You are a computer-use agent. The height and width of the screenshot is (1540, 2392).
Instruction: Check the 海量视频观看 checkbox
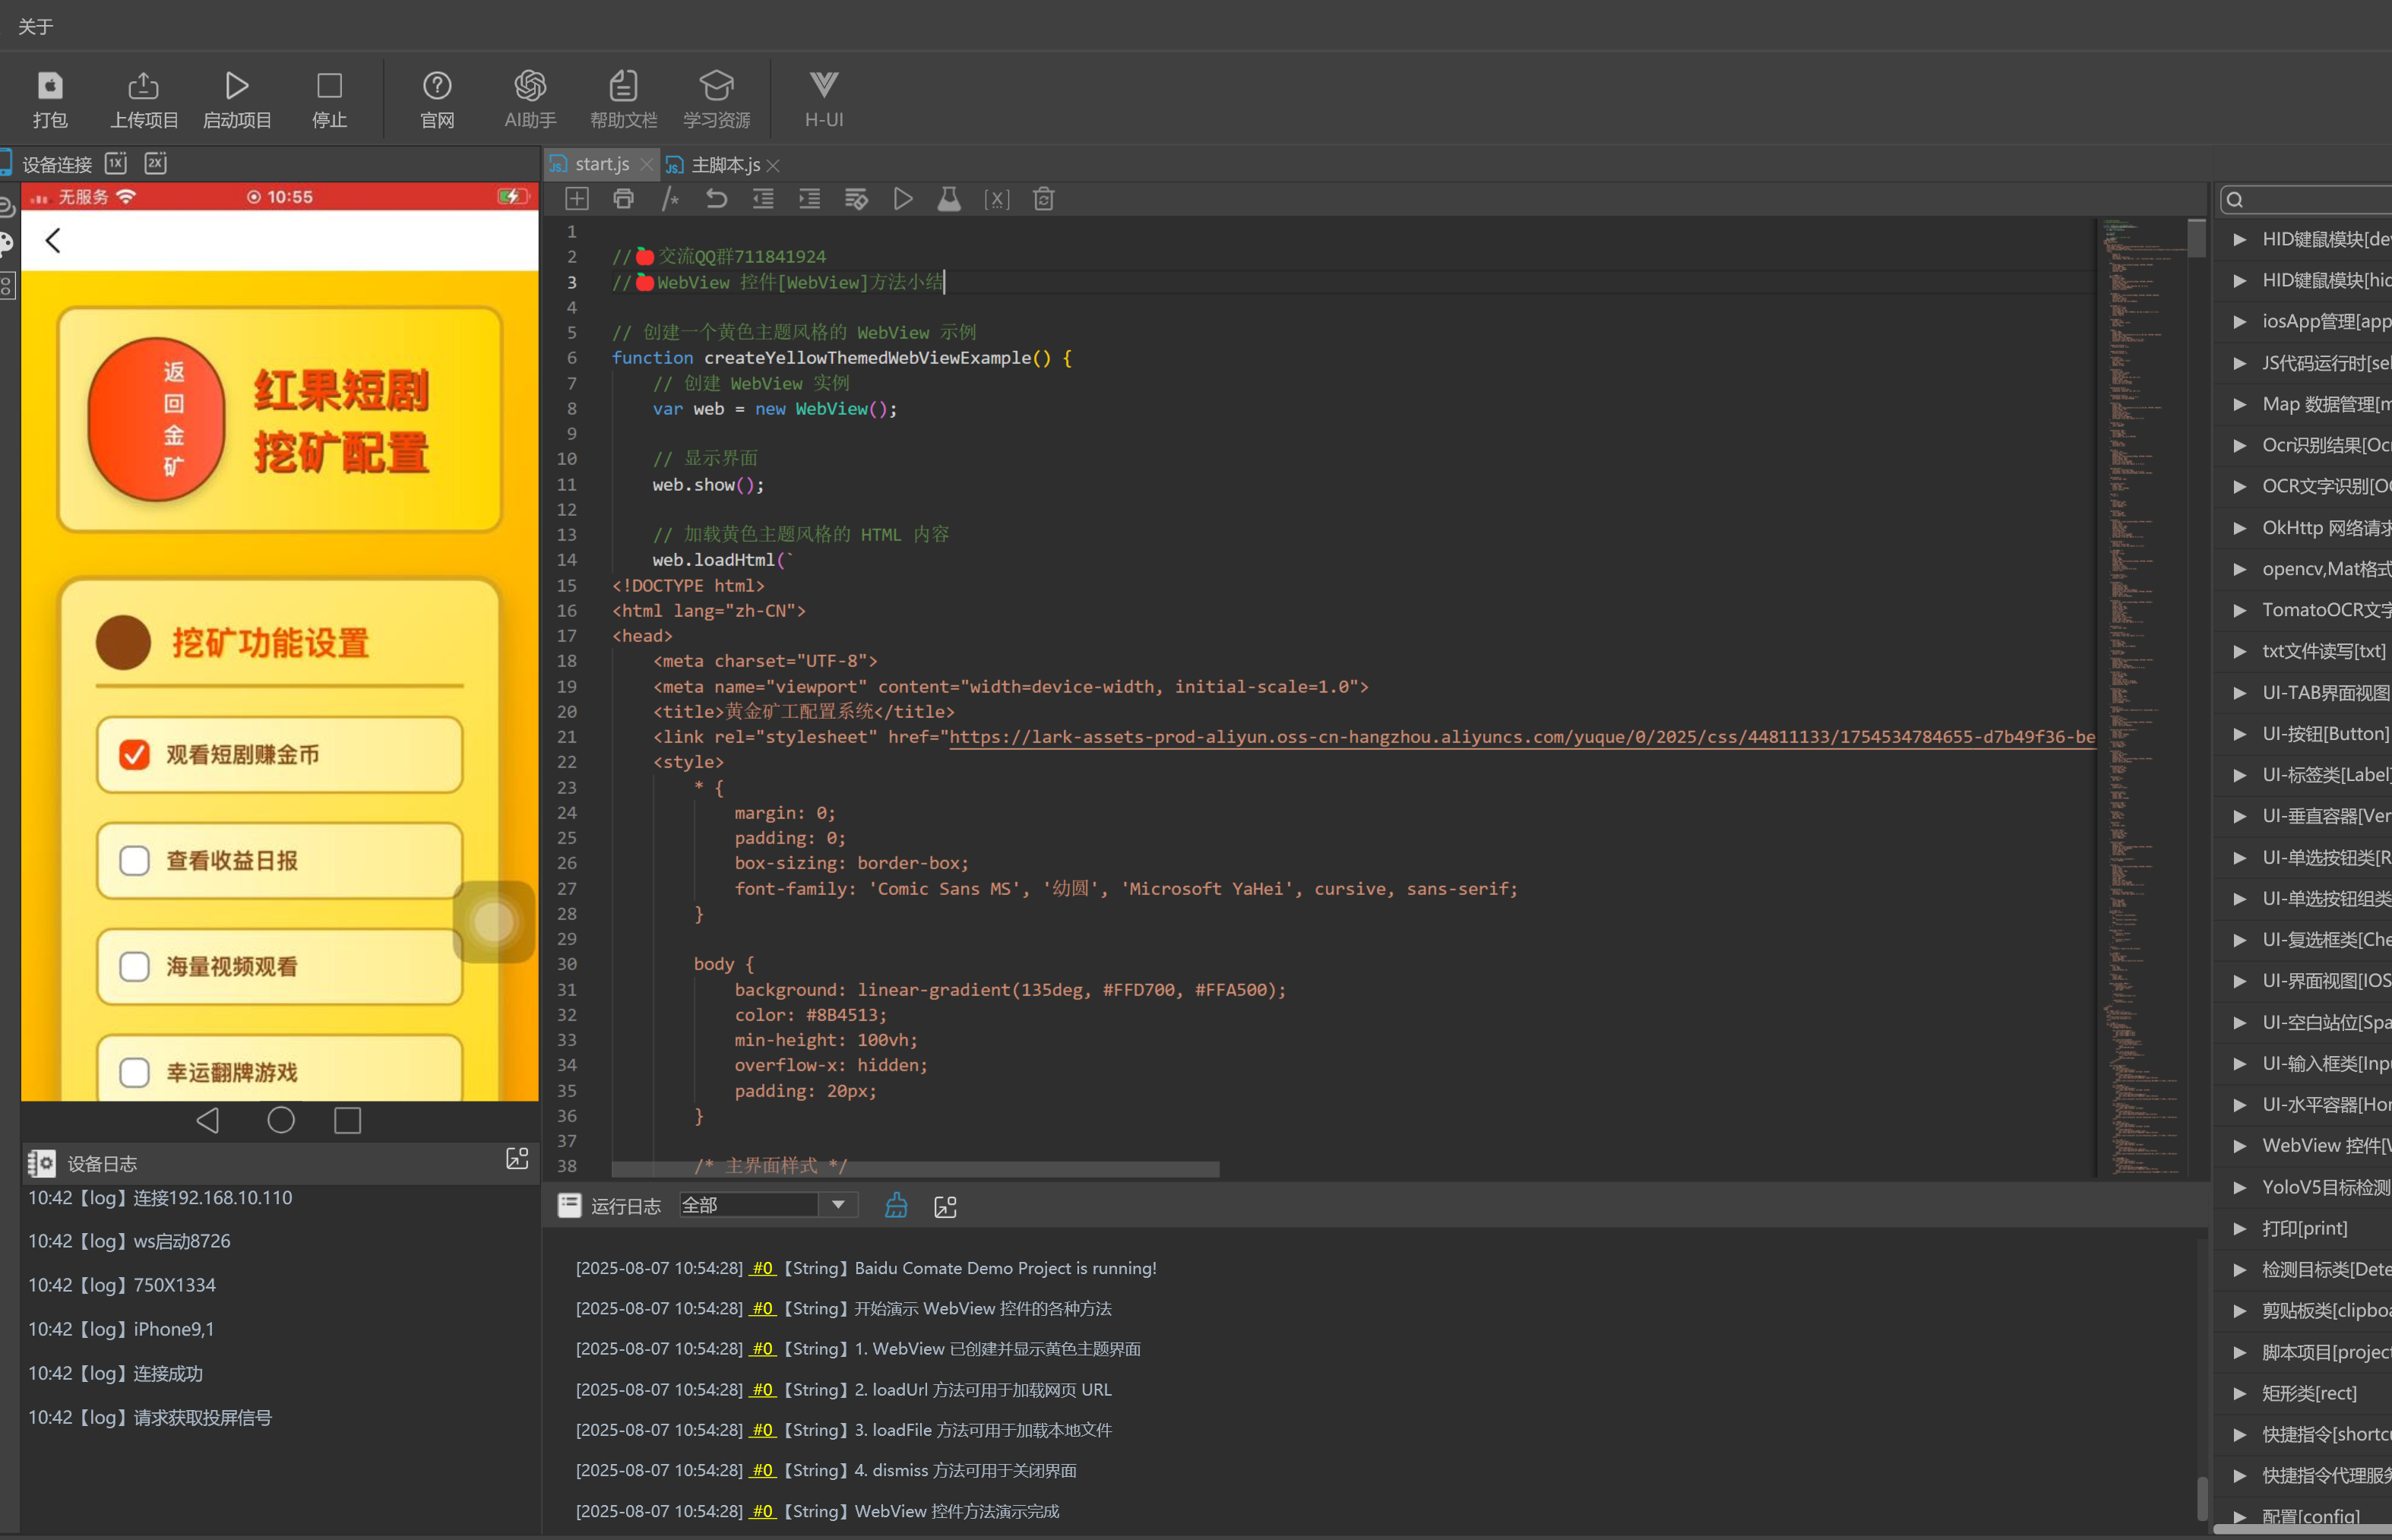pos(135,967)
